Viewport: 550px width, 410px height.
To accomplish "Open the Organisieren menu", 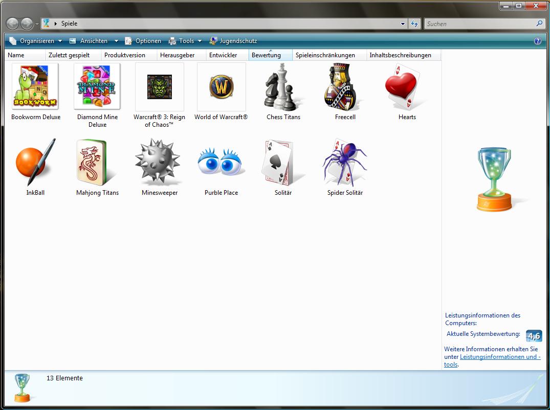I will [x=35, y=41].
